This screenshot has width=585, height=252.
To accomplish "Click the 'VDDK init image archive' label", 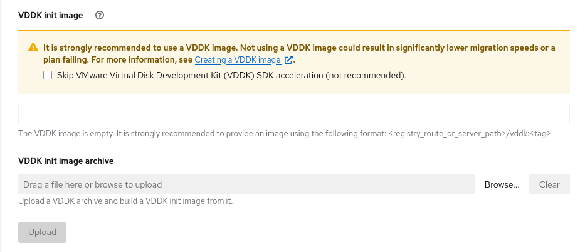I will pos(66,161).
